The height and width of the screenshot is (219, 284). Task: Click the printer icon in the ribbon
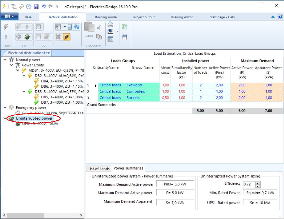click(110, 24)
